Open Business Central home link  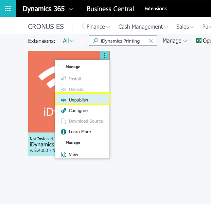110,9
